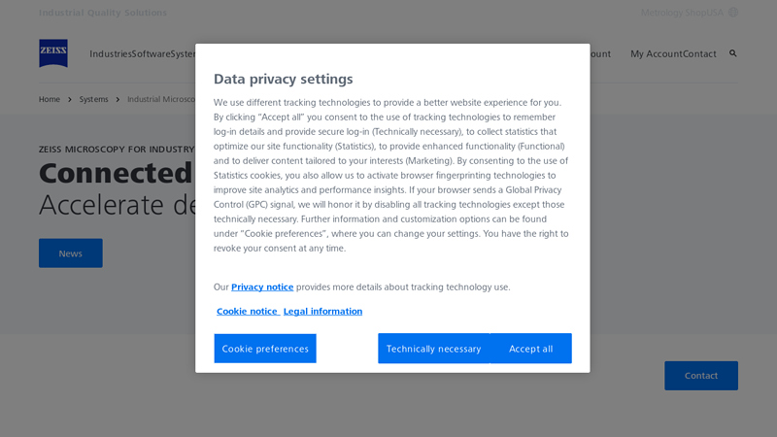The height and width of the screenshot is (437, 777).
Task: Go to the Systems breadcrumb
Action: (93, 99)
